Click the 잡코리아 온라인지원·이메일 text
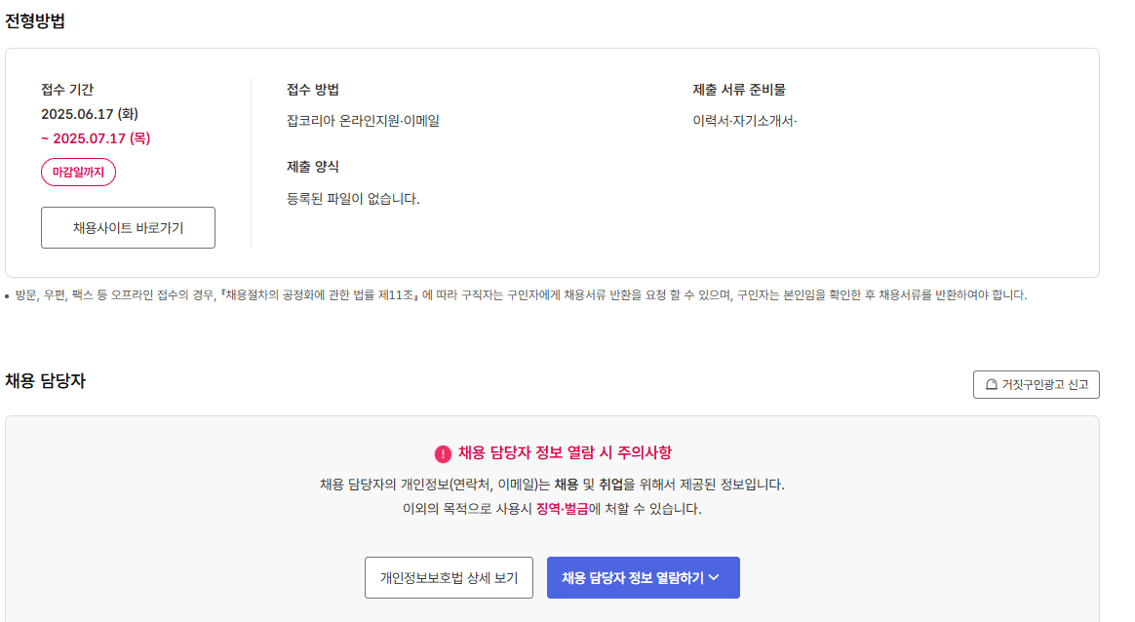Viewport: 1135px width, 622px height. click(363, 121)
